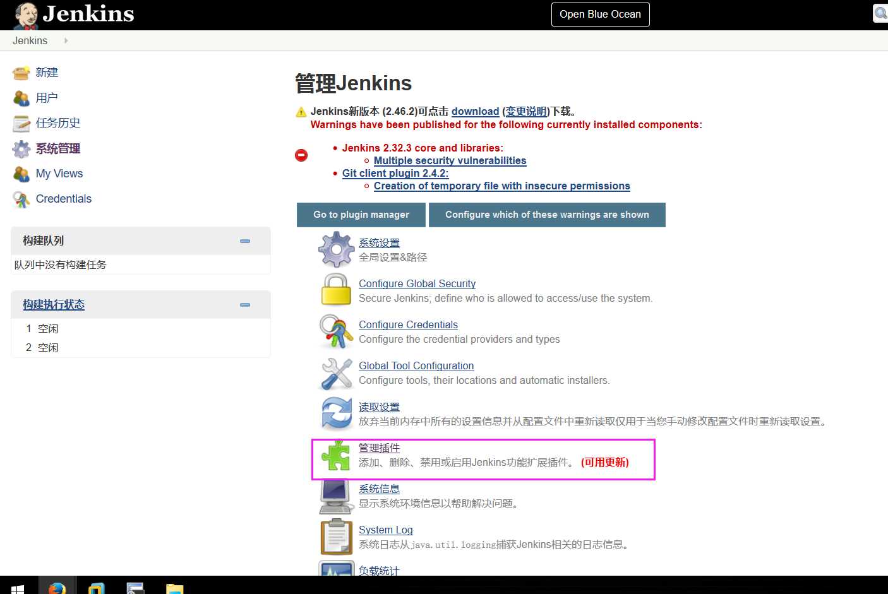Click the download link for new version

click(475, 112)
